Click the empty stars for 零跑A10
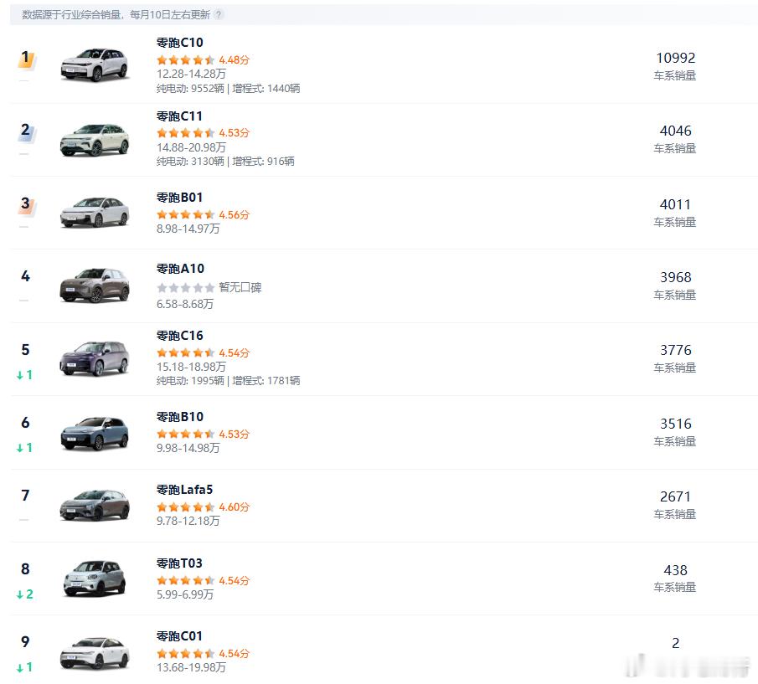Image resolution: width=758 pixels, height=684 pixels. pos(185,287)
